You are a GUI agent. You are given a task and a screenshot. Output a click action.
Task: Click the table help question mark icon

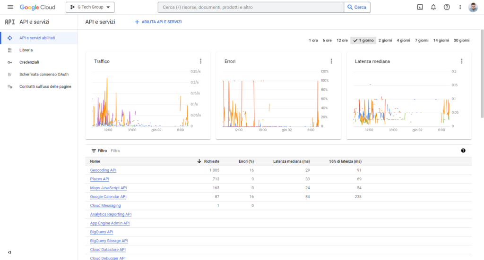tap(463, 151)
